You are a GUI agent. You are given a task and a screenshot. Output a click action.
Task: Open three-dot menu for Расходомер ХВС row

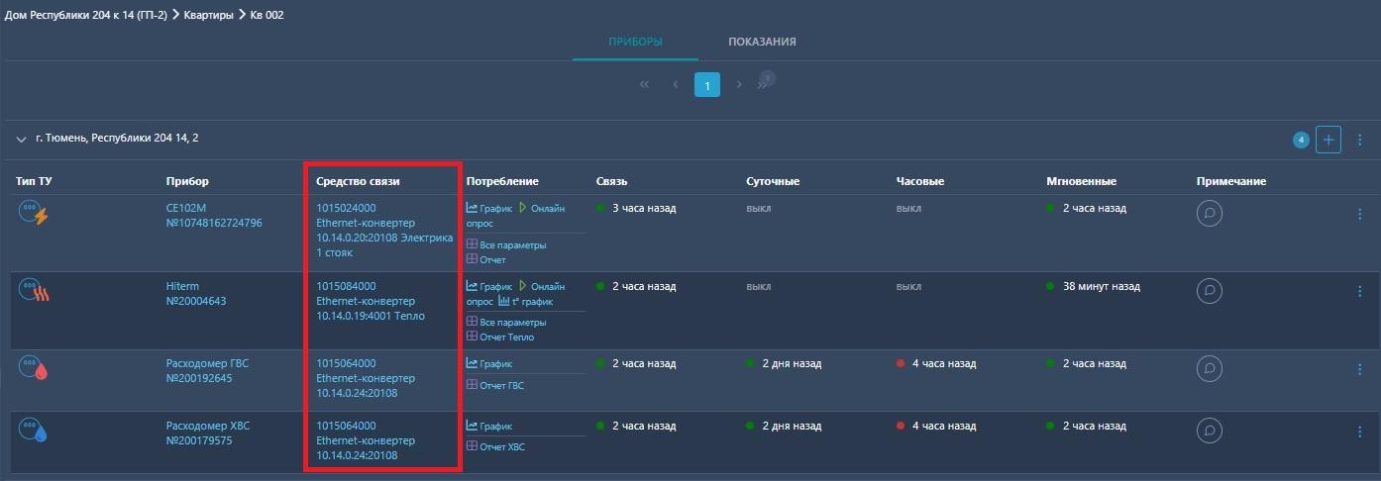click(1359, 431)
